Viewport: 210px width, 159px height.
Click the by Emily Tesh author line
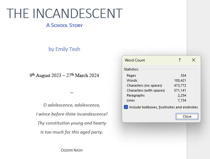[x=64, y=49]
